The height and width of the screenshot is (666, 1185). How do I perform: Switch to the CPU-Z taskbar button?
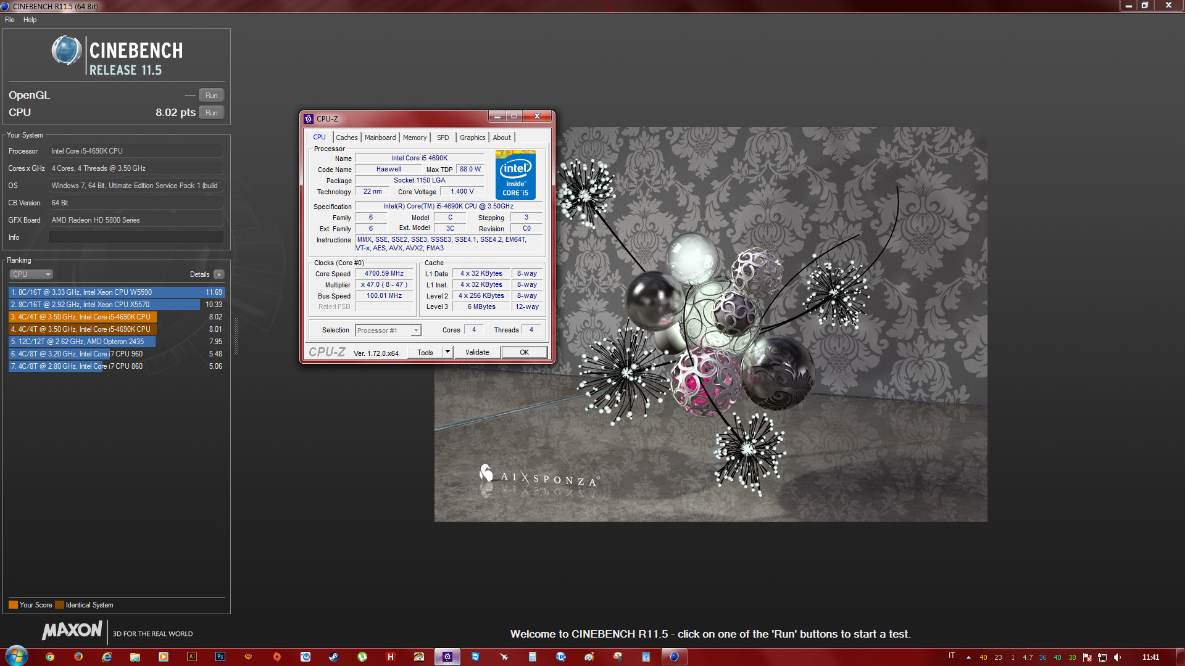tap(447, 657)
